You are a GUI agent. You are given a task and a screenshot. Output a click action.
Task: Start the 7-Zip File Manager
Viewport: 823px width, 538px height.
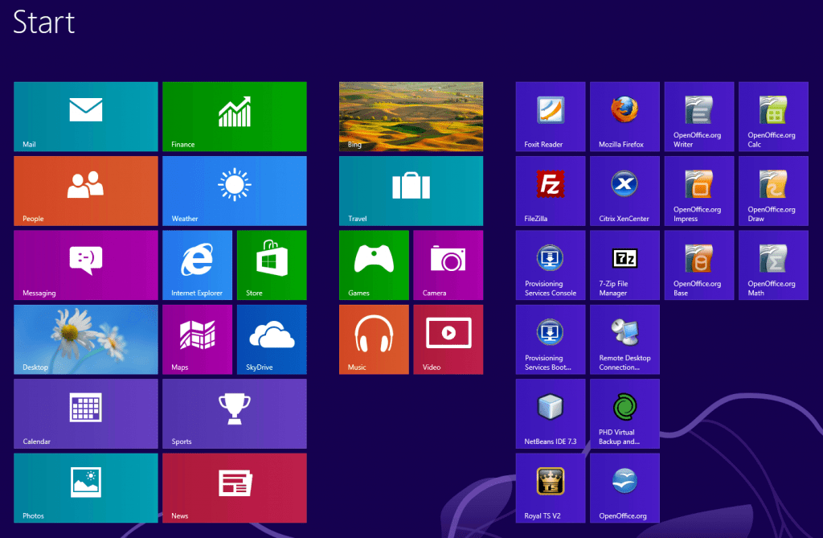pyautogui.click(x=624, y=265)
